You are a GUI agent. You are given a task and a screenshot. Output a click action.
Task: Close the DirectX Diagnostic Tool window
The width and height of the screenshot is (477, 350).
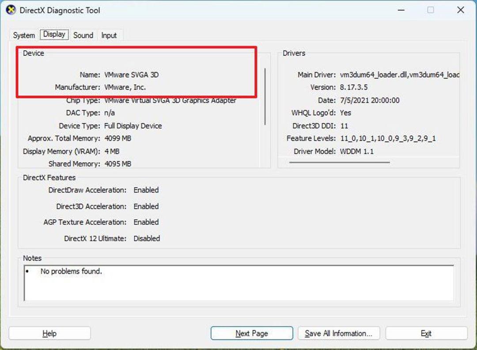pos(461,10)
